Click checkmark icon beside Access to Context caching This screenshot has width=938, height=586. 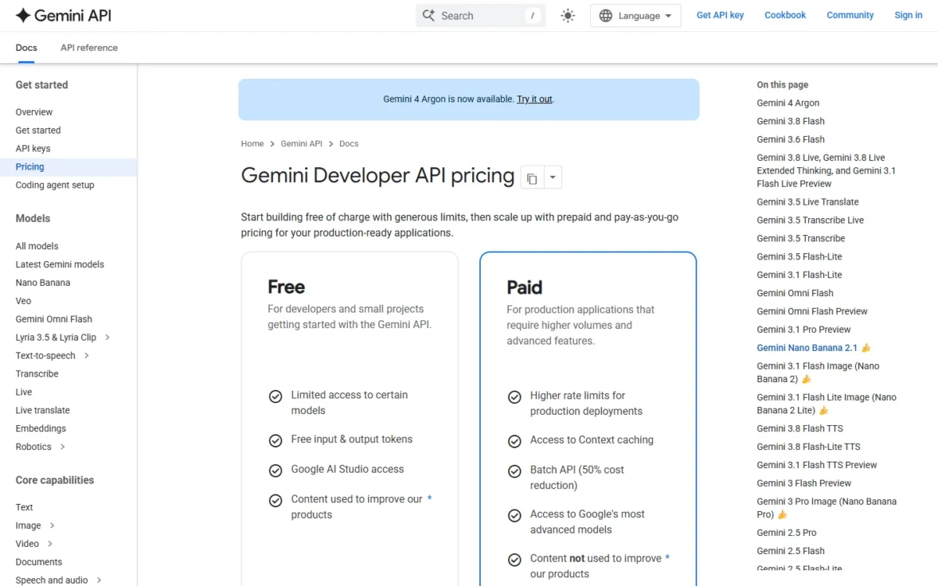point(514,441)
